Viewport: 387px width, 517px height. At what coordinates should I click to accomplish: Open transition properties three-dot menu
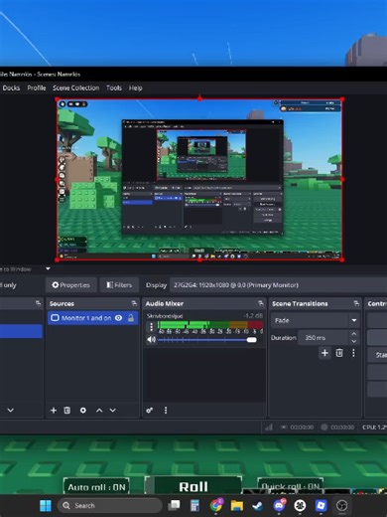tap(353, 353)
